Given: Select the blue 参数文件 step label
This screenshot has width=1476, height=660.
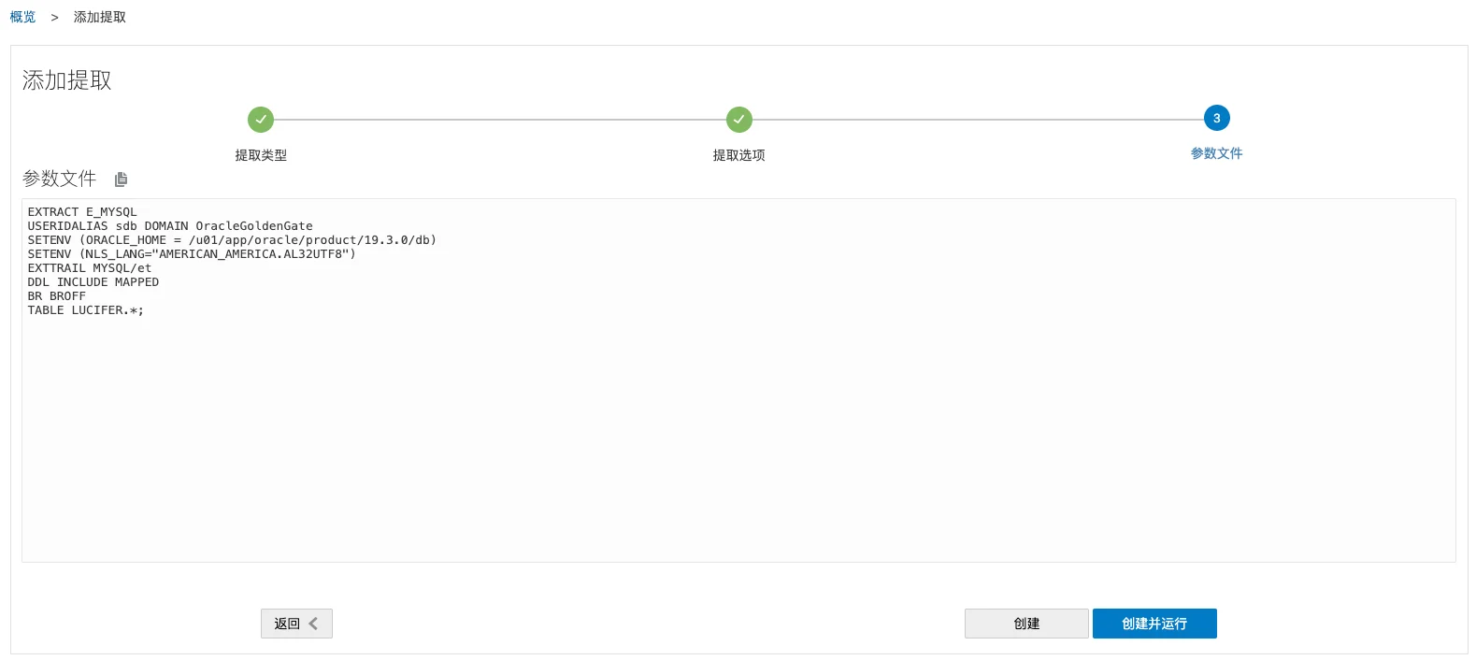Looking at the screenshot, I should (1217, 153).
